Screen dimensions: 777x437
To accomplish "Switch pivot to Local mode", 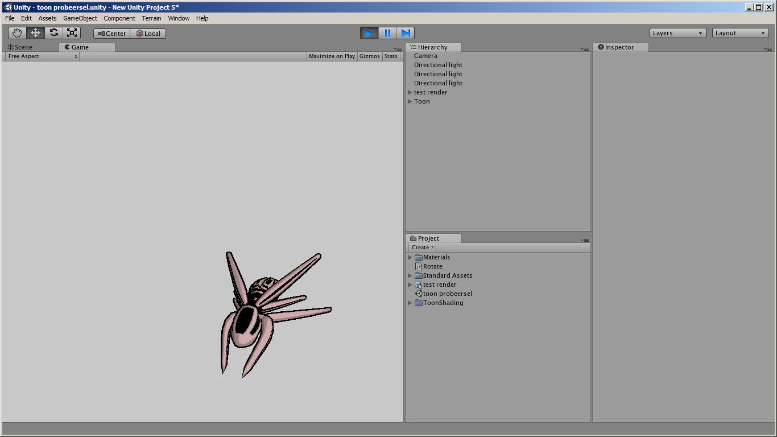I will coord(148,33).
